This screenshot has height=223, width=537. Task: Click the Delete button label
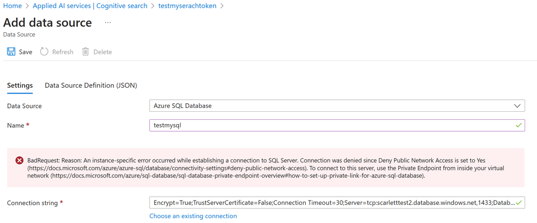tap(103, 52)
